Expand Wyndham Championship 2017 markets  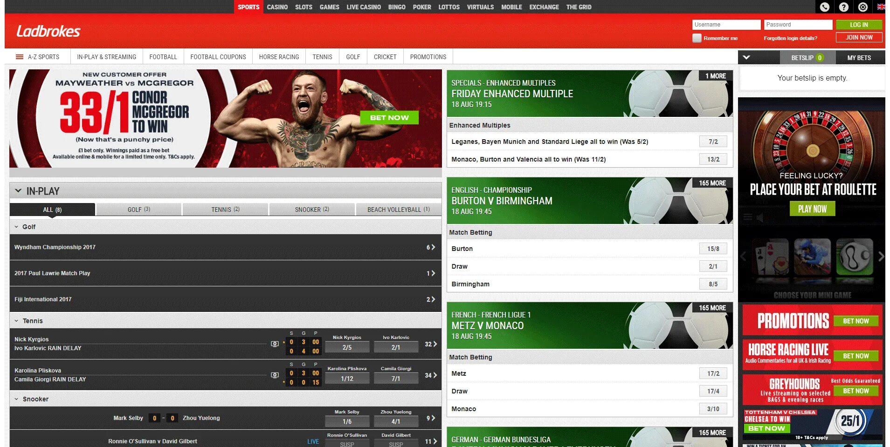pyautogui.click(x=431, y=247)
